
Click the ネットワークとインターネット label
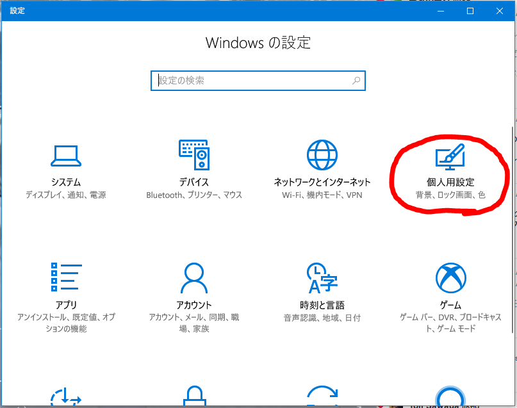tap(322, 183)
